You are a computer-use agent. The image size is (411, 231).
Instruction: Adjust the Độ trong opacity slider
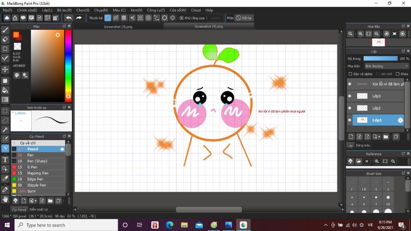coord(380,59)
